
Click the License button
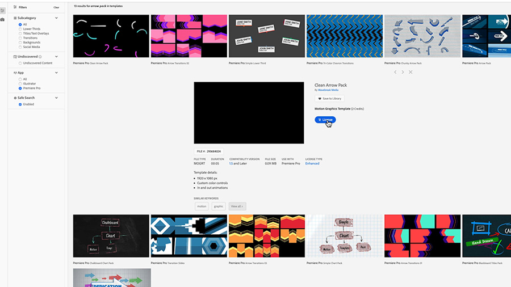[325, 120]
